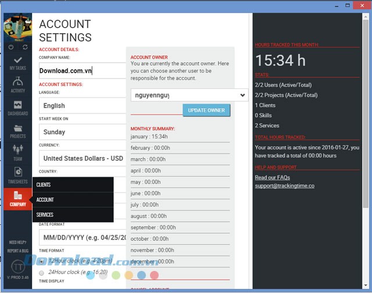The height and width of the screenshot is (293, 372).
Task: Click the power icon under the avatar
Action: coord(11,47)
